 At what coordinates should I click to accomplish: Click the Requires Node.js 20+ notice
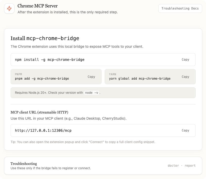click(49, 93)
